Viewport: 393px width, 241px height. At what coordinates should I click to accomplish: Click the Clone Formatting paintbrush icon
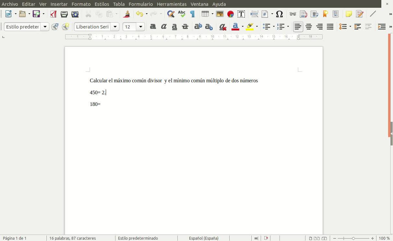click(x=127, y=14)
